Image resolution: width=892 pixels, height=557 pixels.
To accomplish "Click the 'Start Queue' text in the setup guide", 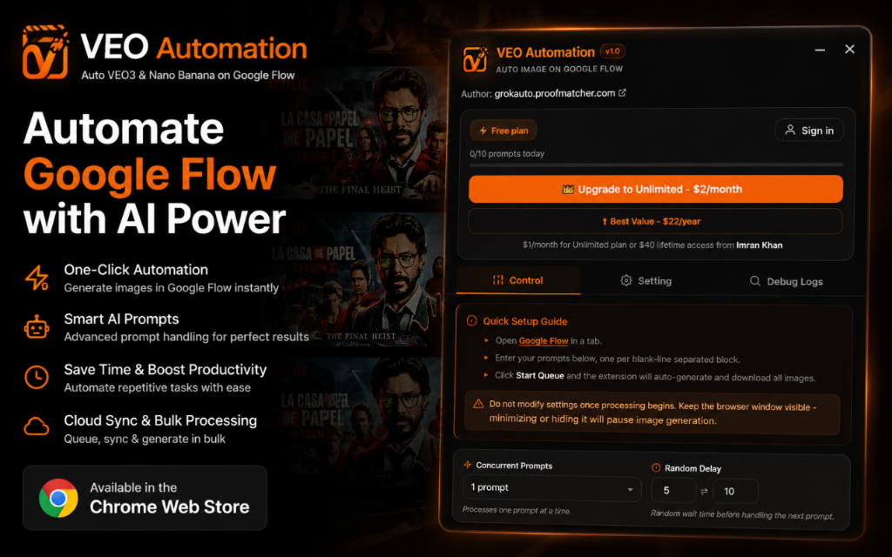I will pos(540,376).
